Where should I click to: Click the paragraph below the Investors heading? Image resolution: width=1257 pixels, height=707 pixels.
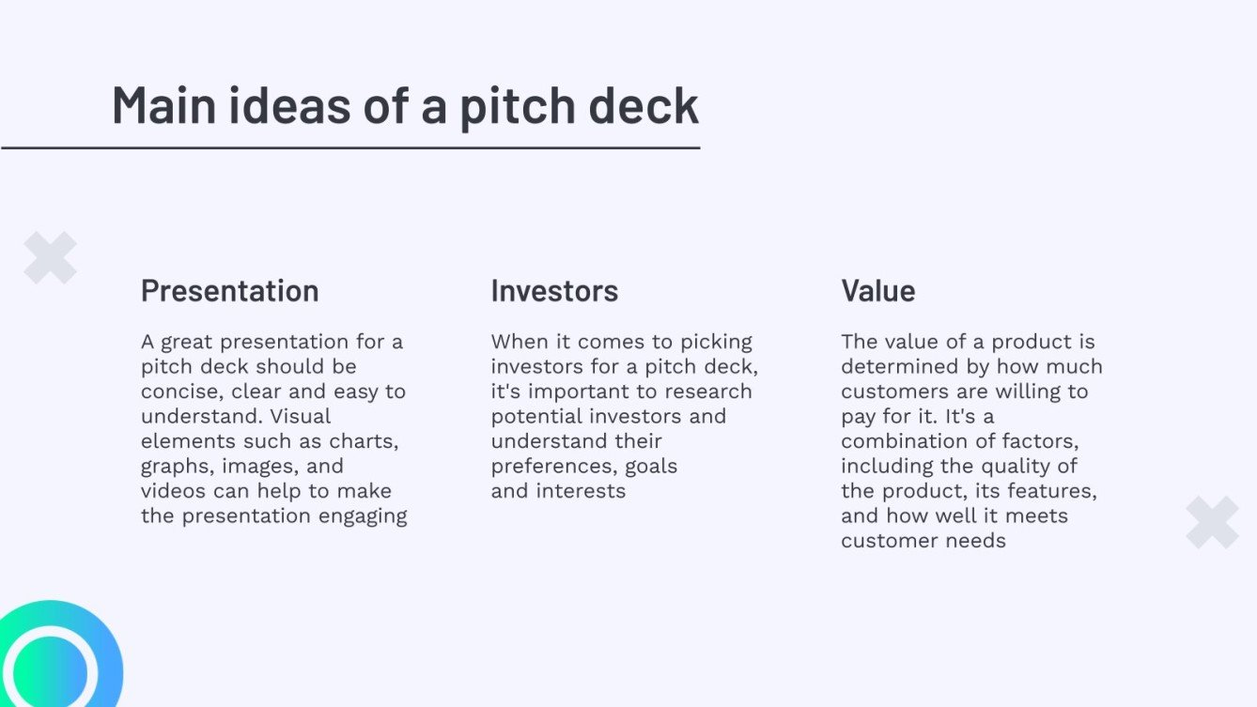624,416
